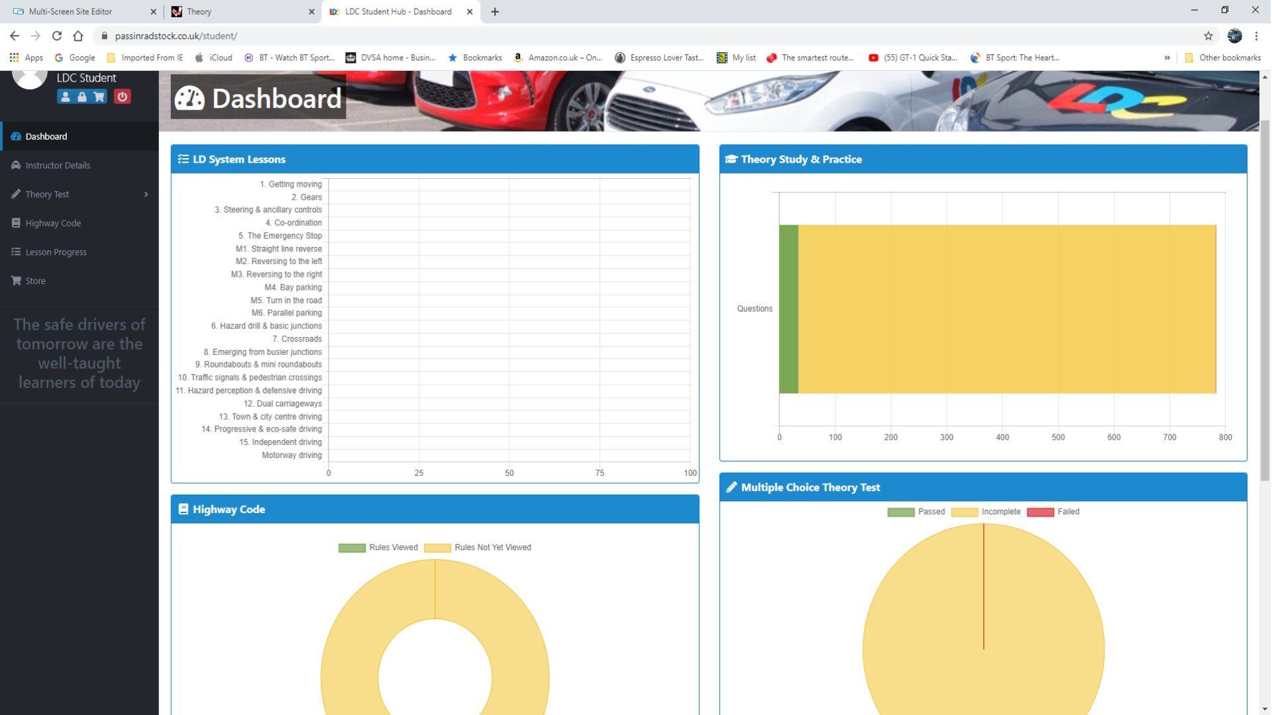The height and width of the screenshot is (715, 1272).
Task: Switch to the Multi-Screen Site Editor tab
Action: click(x=81, y=11)
